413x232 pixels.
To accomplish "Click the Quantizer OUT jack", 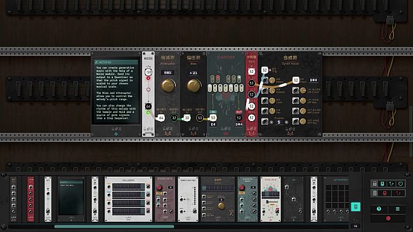I will click(239, 118).
